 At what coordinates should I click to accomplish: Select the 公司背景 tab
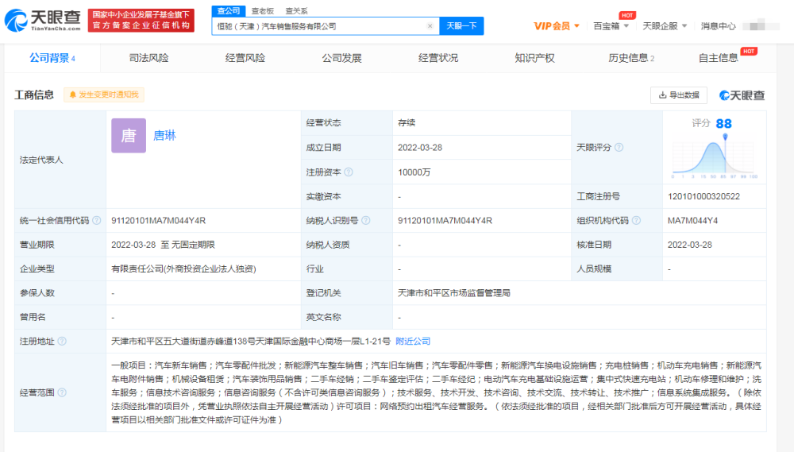[52, 58]
